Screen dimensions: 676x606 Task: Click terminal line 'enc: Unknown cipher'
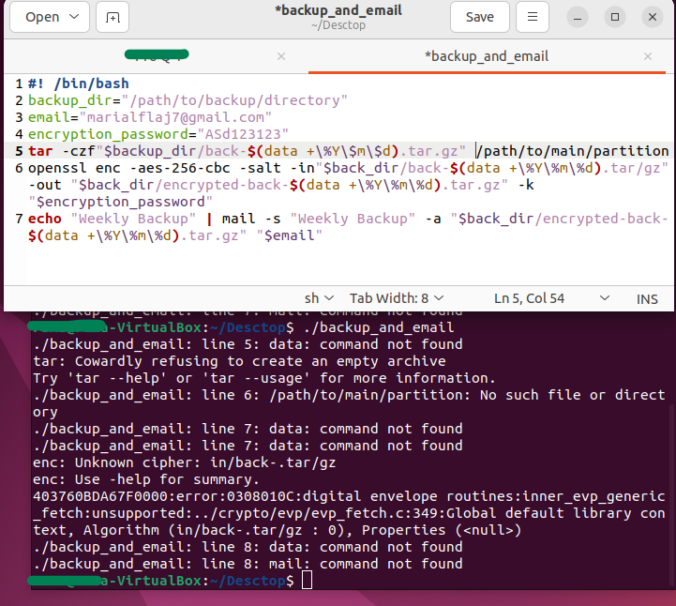(x=184, y=462)
